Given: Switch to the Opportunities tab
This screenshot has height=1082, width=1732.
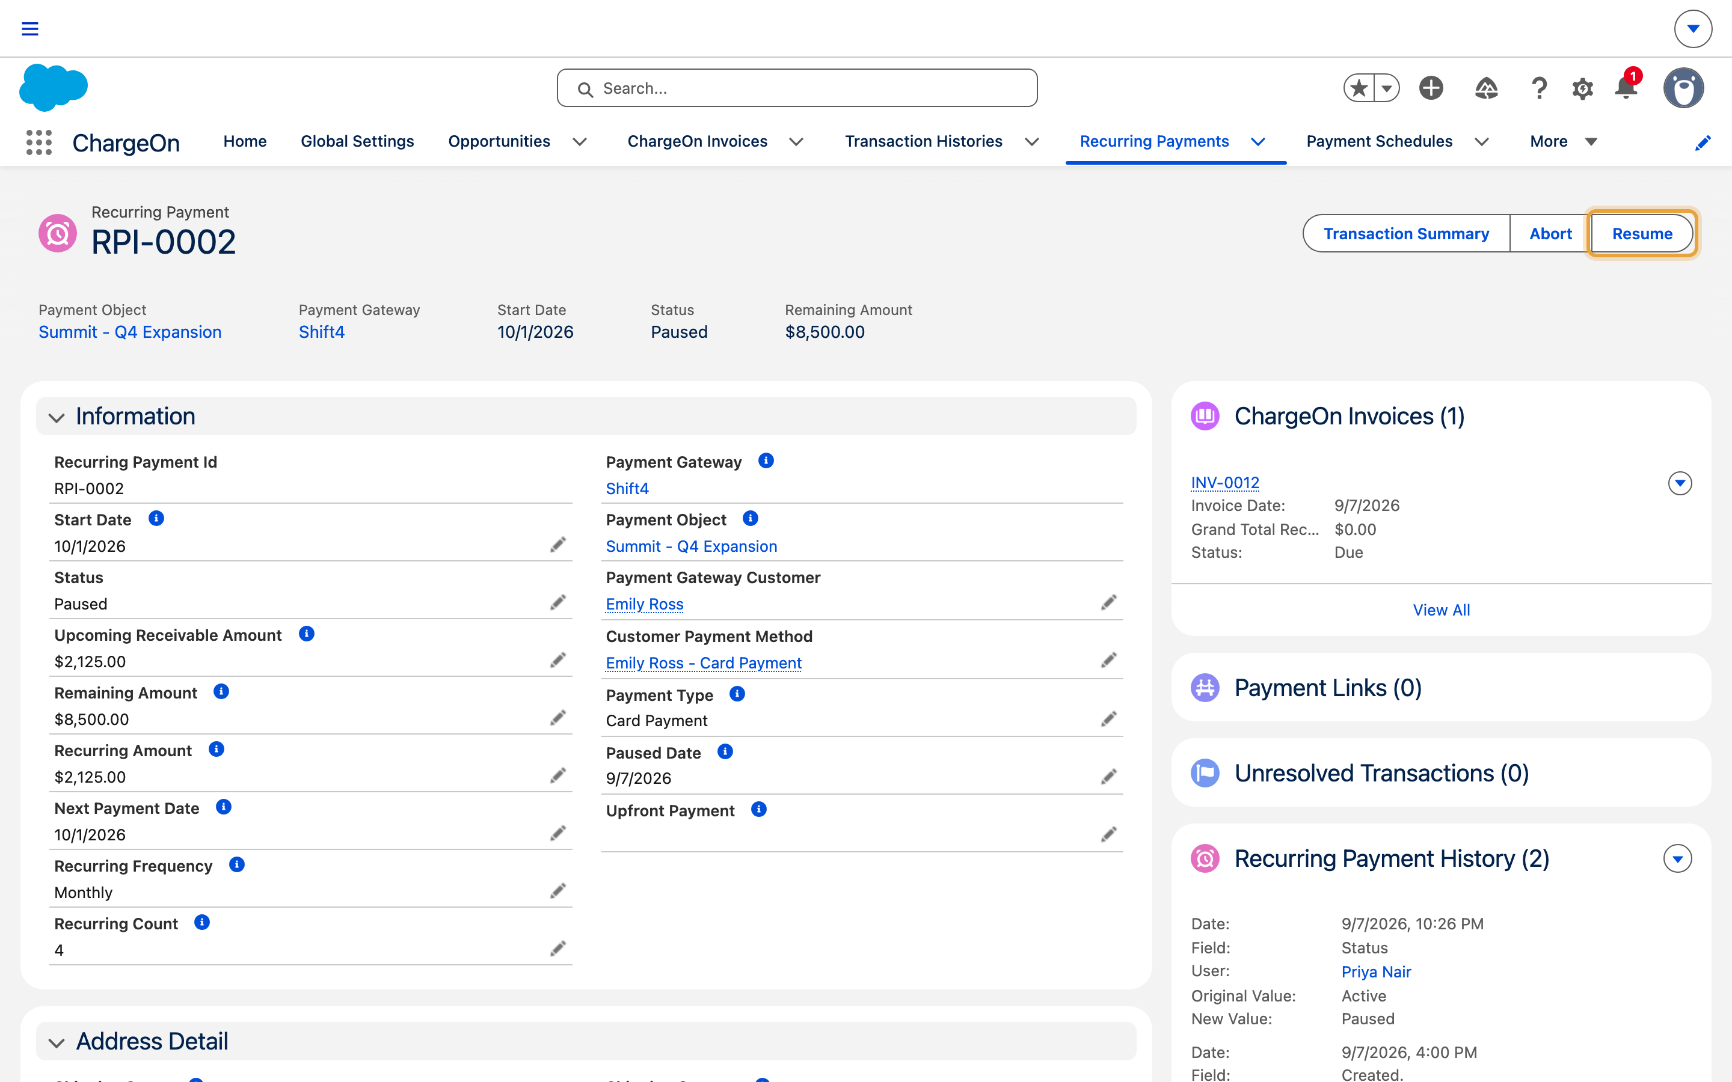Looking at the screenshot, I should click(x=499, y=142).
